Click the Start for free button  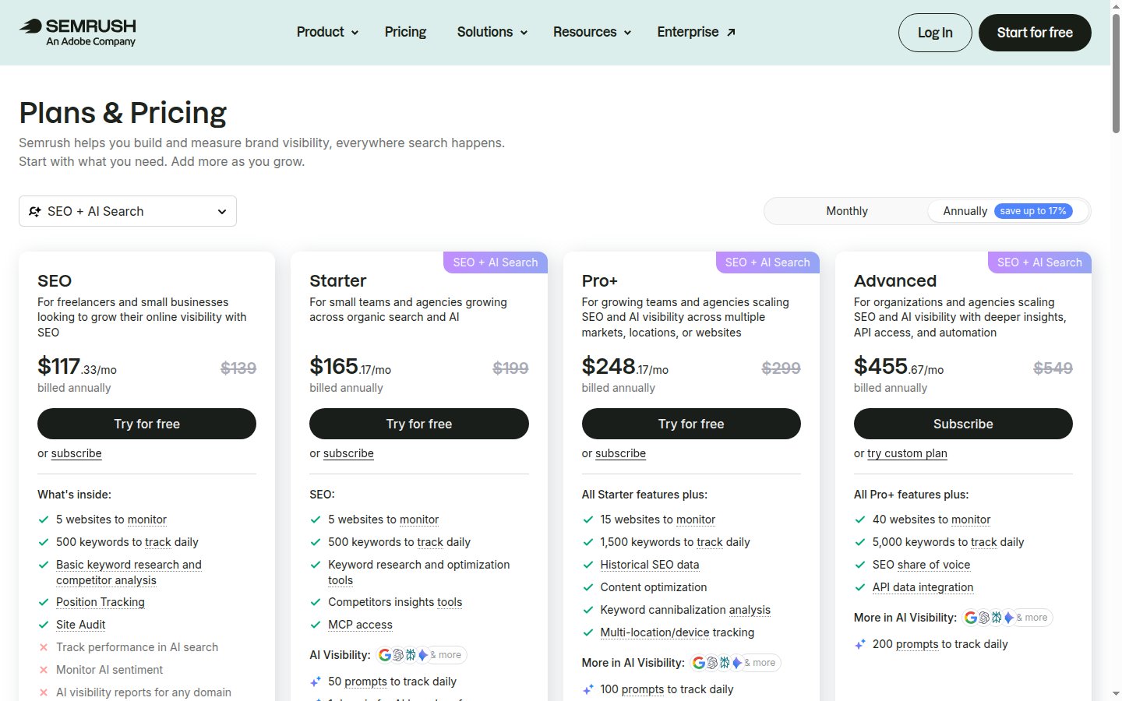point(1035,33)
